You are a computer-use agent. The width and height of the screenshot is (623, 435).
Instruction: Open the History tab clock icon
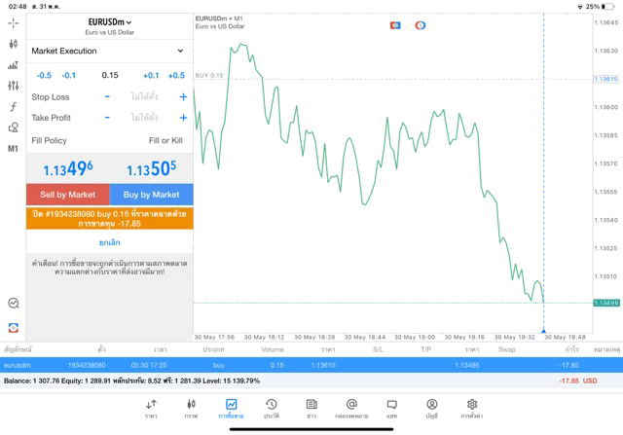pyautogui.click(x=271, y=408)
